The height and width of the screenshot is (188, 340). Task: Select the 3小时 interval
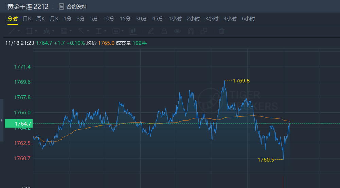(x=212, y=19)
